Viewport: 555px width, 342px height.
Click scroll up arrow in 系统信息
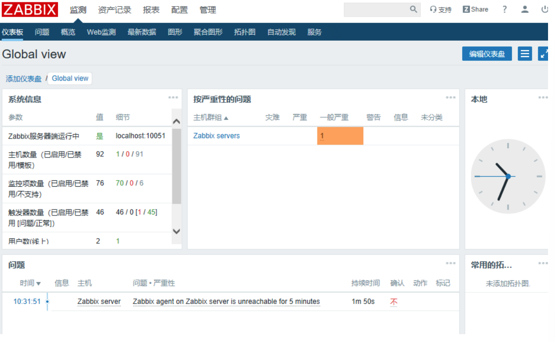pos(177,121)
